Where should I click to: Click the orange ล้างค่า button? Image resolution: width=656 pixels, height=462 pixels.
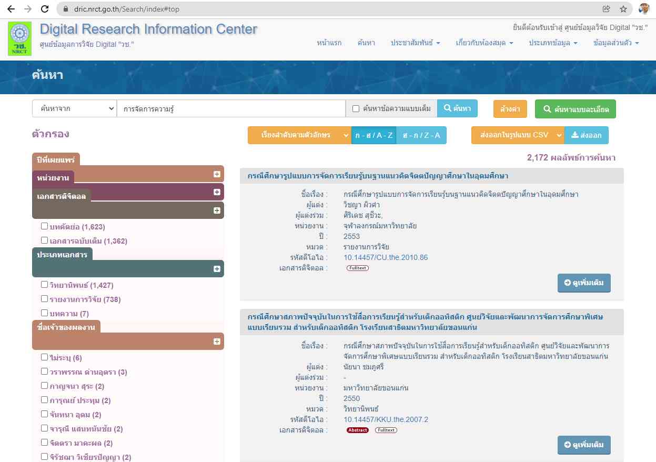point(510,109)
